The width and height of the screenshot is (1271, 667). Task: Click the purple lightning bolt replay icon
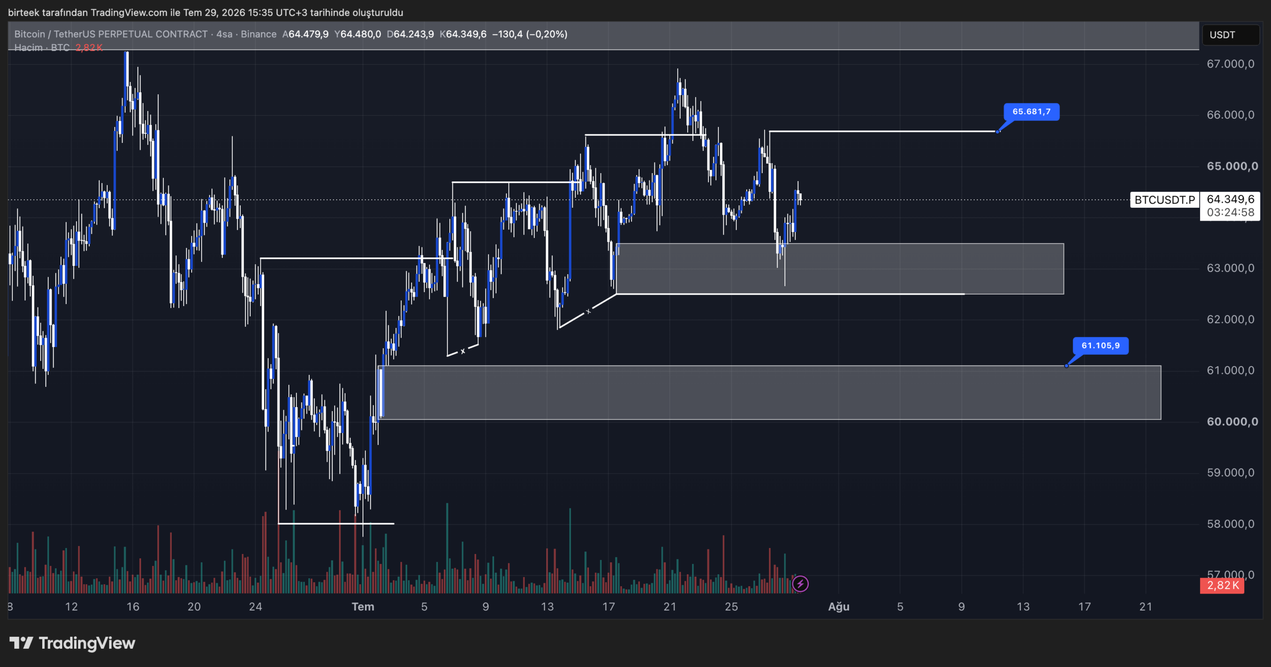coord(800,584)
